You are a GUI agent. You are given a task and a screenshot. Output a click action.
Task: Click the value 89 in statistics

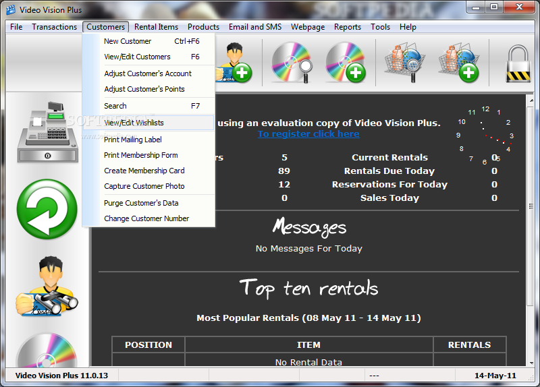[284, 171]
